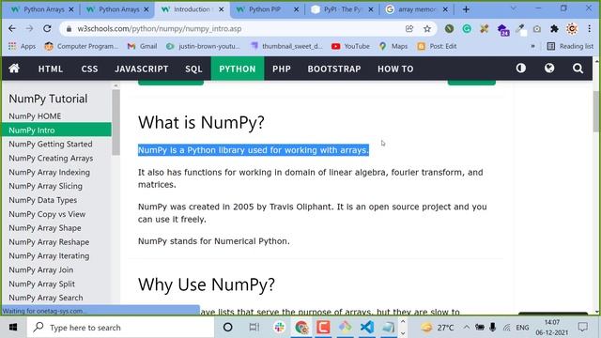Open tab search dropdown arrow
Screen dimensions: 601x338
tap(514, 8)
